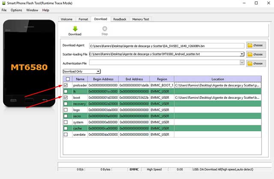Click the Name column header

tap(80, 79)
